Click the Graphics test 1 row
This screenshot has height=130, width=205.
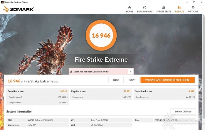(x=38, y=97)
